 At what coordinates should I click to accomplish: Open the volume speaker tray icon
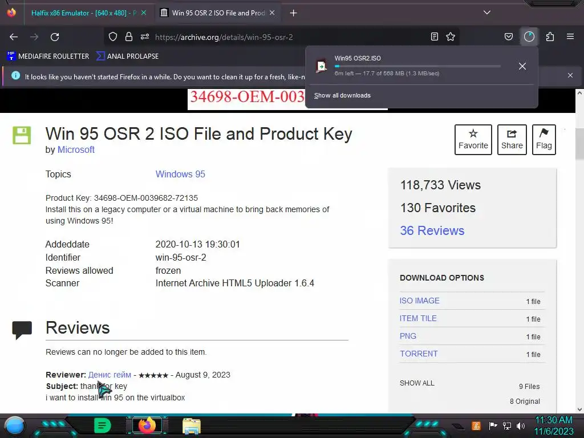point(521,425)
